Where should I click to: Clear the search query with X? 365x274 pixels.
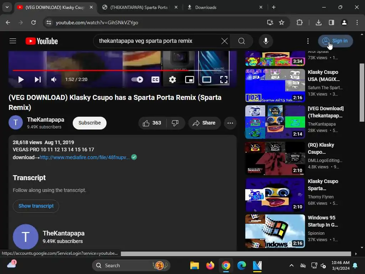225,41
